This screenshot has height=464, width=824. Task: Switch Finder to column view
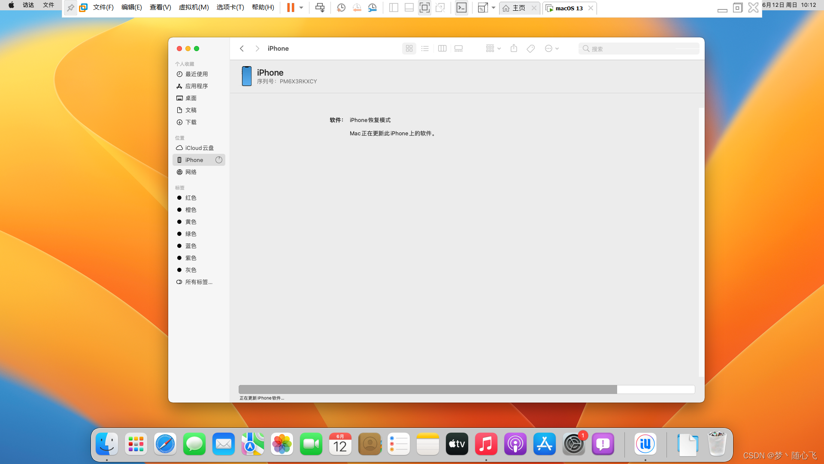click(x=442, y=49)
